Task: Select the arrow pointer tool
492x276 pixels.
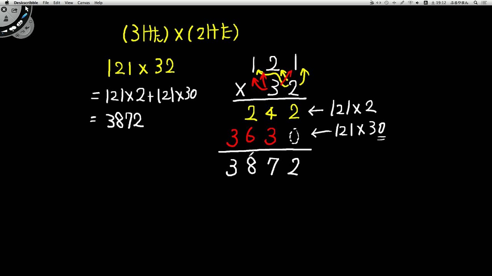Action: [x=27, y=9]
